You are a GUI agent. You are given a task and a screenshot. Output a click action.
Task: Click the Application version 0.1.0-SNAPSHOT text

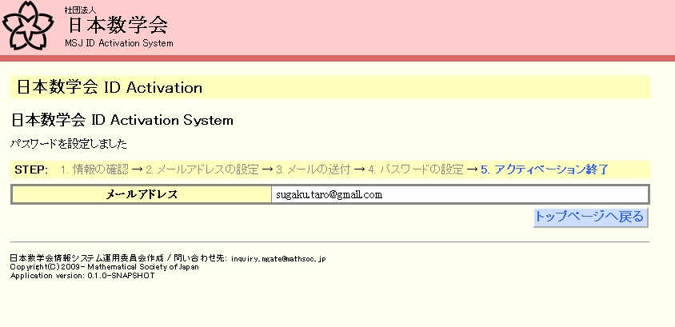coord(82,275)
